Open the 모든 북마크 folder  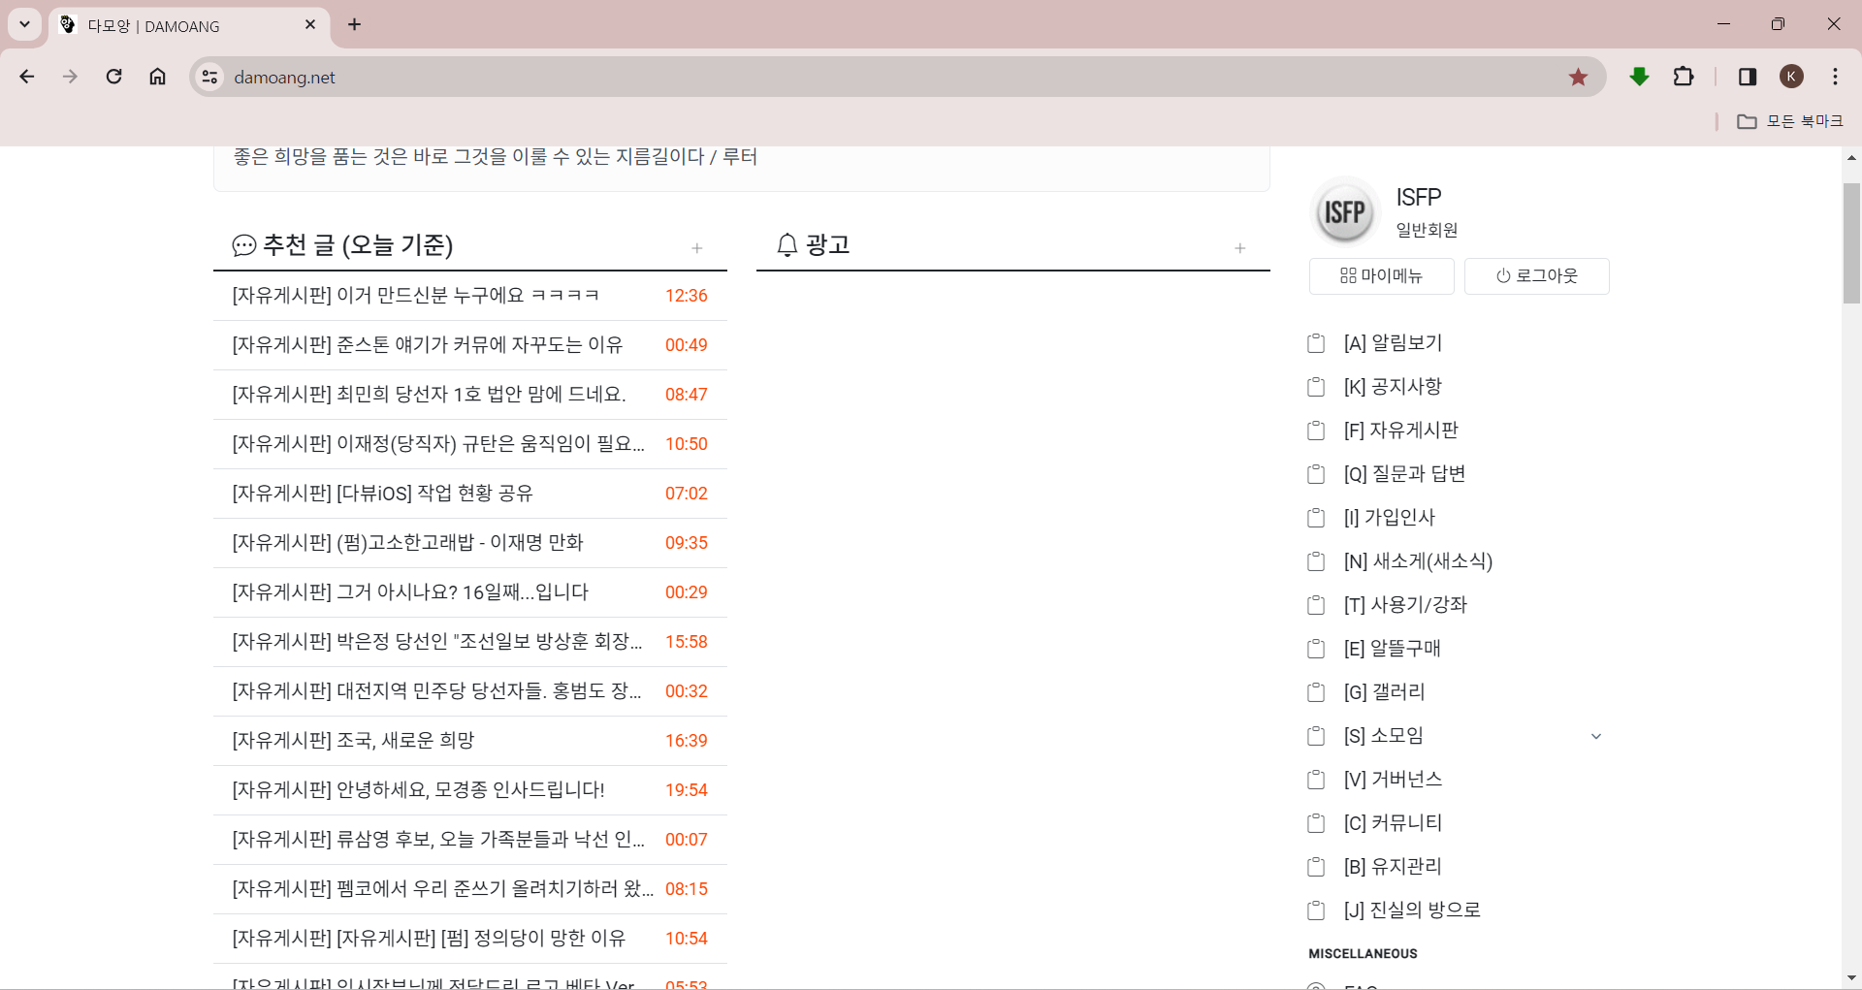pyautogui.click(x=1790, y=121)
